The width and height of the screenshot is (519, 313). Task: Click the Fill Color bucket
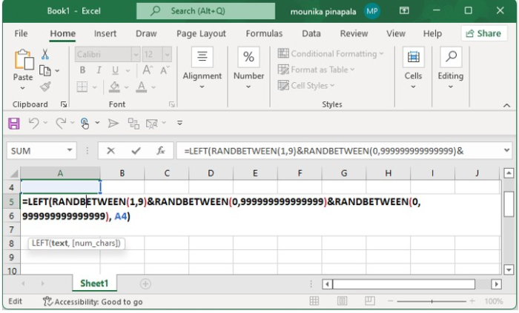coord(114,87)
